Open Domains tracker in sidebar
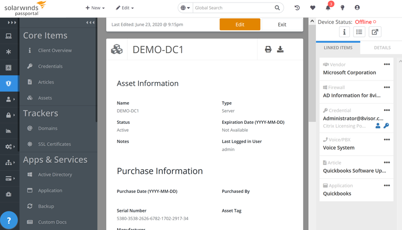 pyautogui.click(x=48, y=128)
